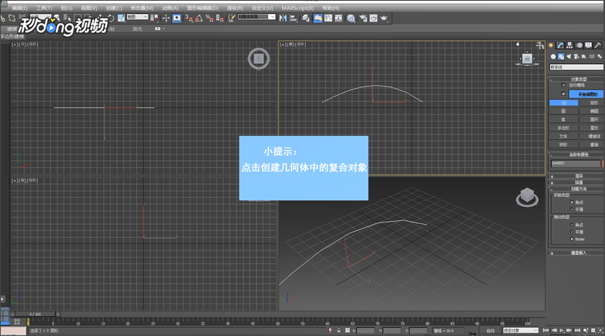The image size is (605, 336).
Task: Open the reference coordinate system dropdown
Action: point(137,17)
